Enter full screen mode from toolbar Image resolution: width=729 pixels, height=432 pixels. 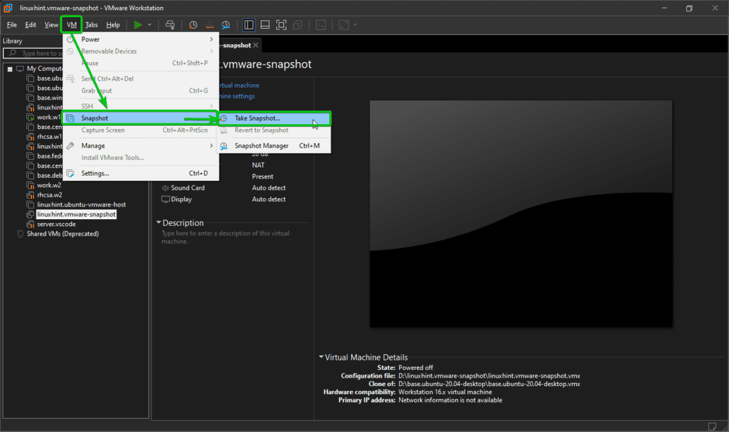(x=281, y=25)
